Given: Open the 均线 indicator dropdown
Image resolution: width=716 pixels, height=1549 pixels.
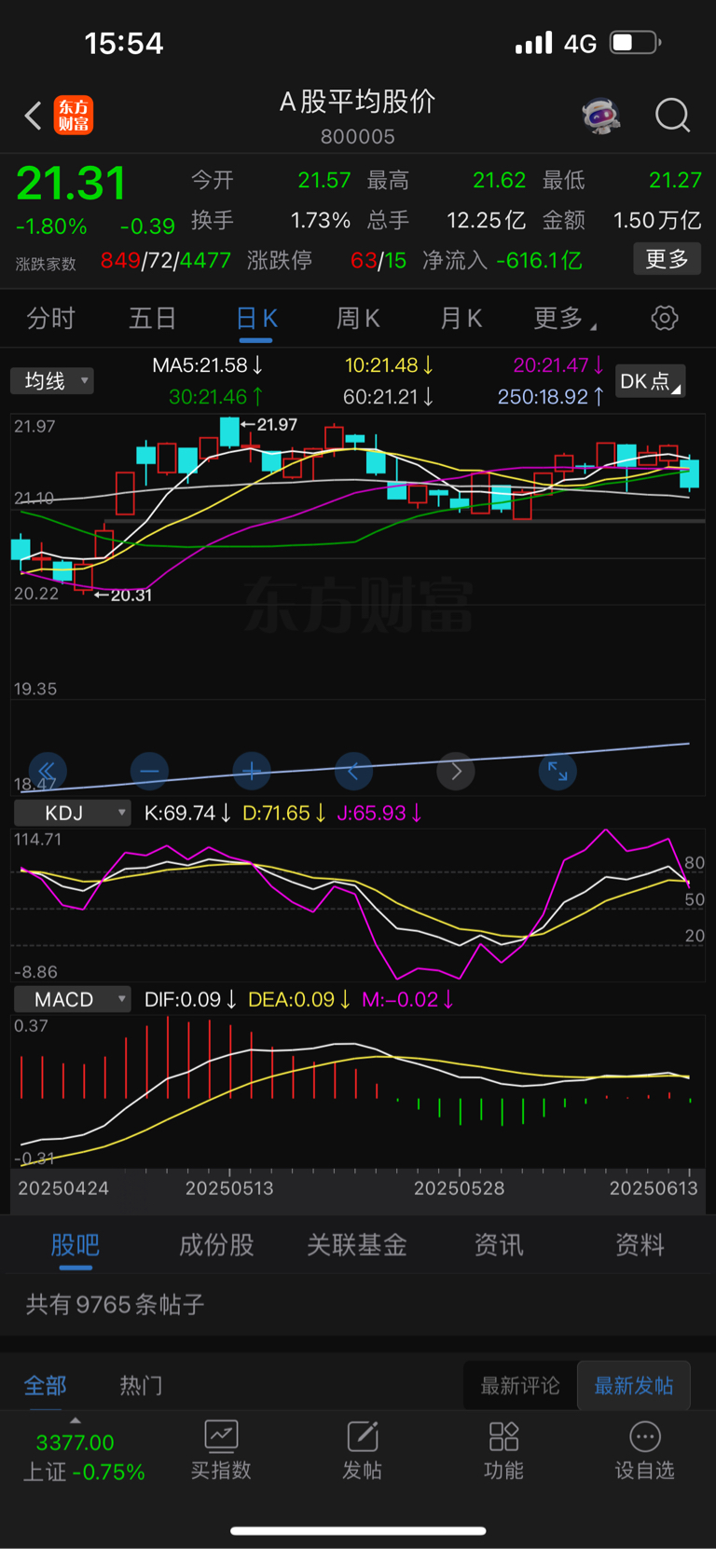Looking at the screenshot, I should tap(52, 381).
